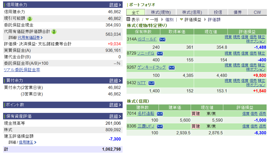Image resolution: width=268 pixels, height=154 pixels.
Task: Switch display to 個別 mode
Action: point(169,20)
